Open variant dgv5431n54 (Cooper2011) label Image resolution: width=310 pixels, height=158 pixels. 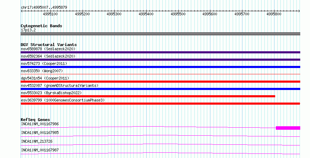tap(45, 78)
